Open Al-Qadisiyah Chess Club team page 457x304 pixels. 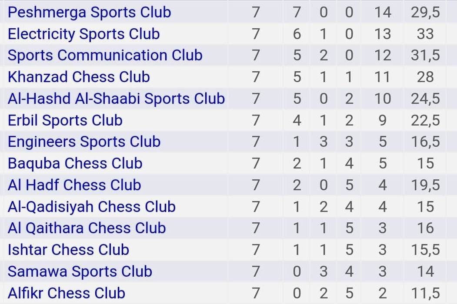click(x=91, y=207)
